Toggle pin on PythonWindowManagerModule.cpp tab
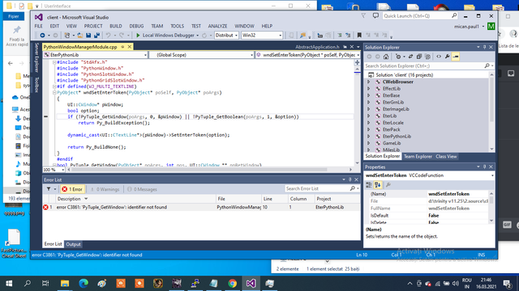Screen dimensions: 519x291 122,47
